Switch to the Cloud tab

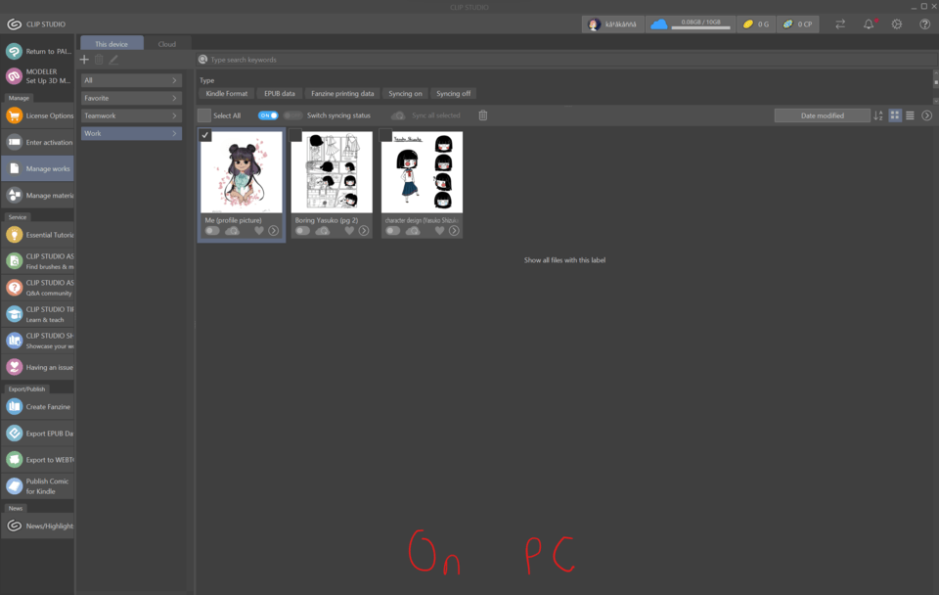click(x=166, y=43)
